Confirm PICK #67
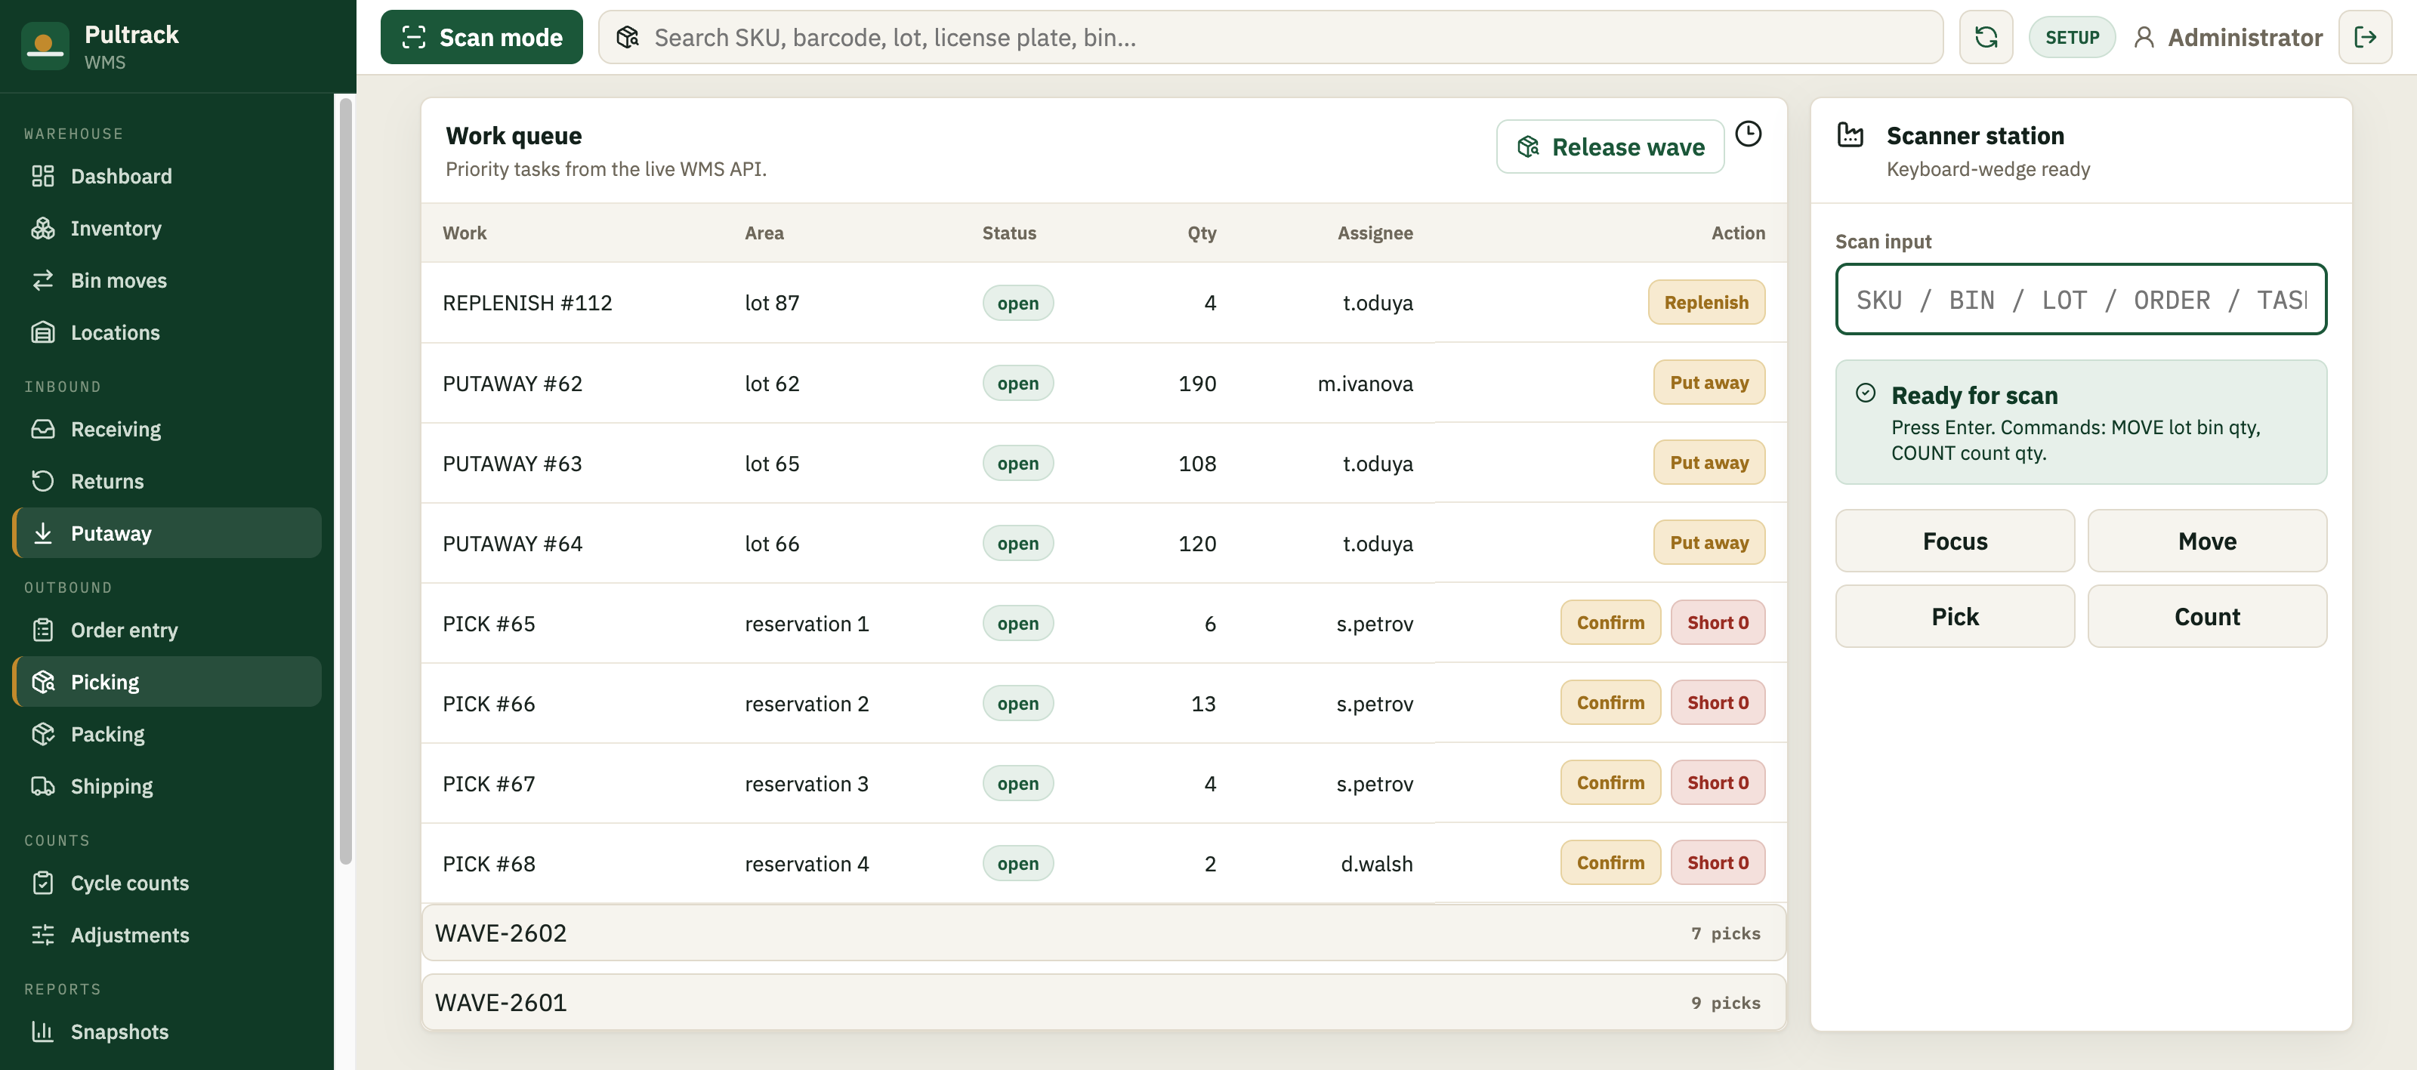 [x=1610, y=782]
